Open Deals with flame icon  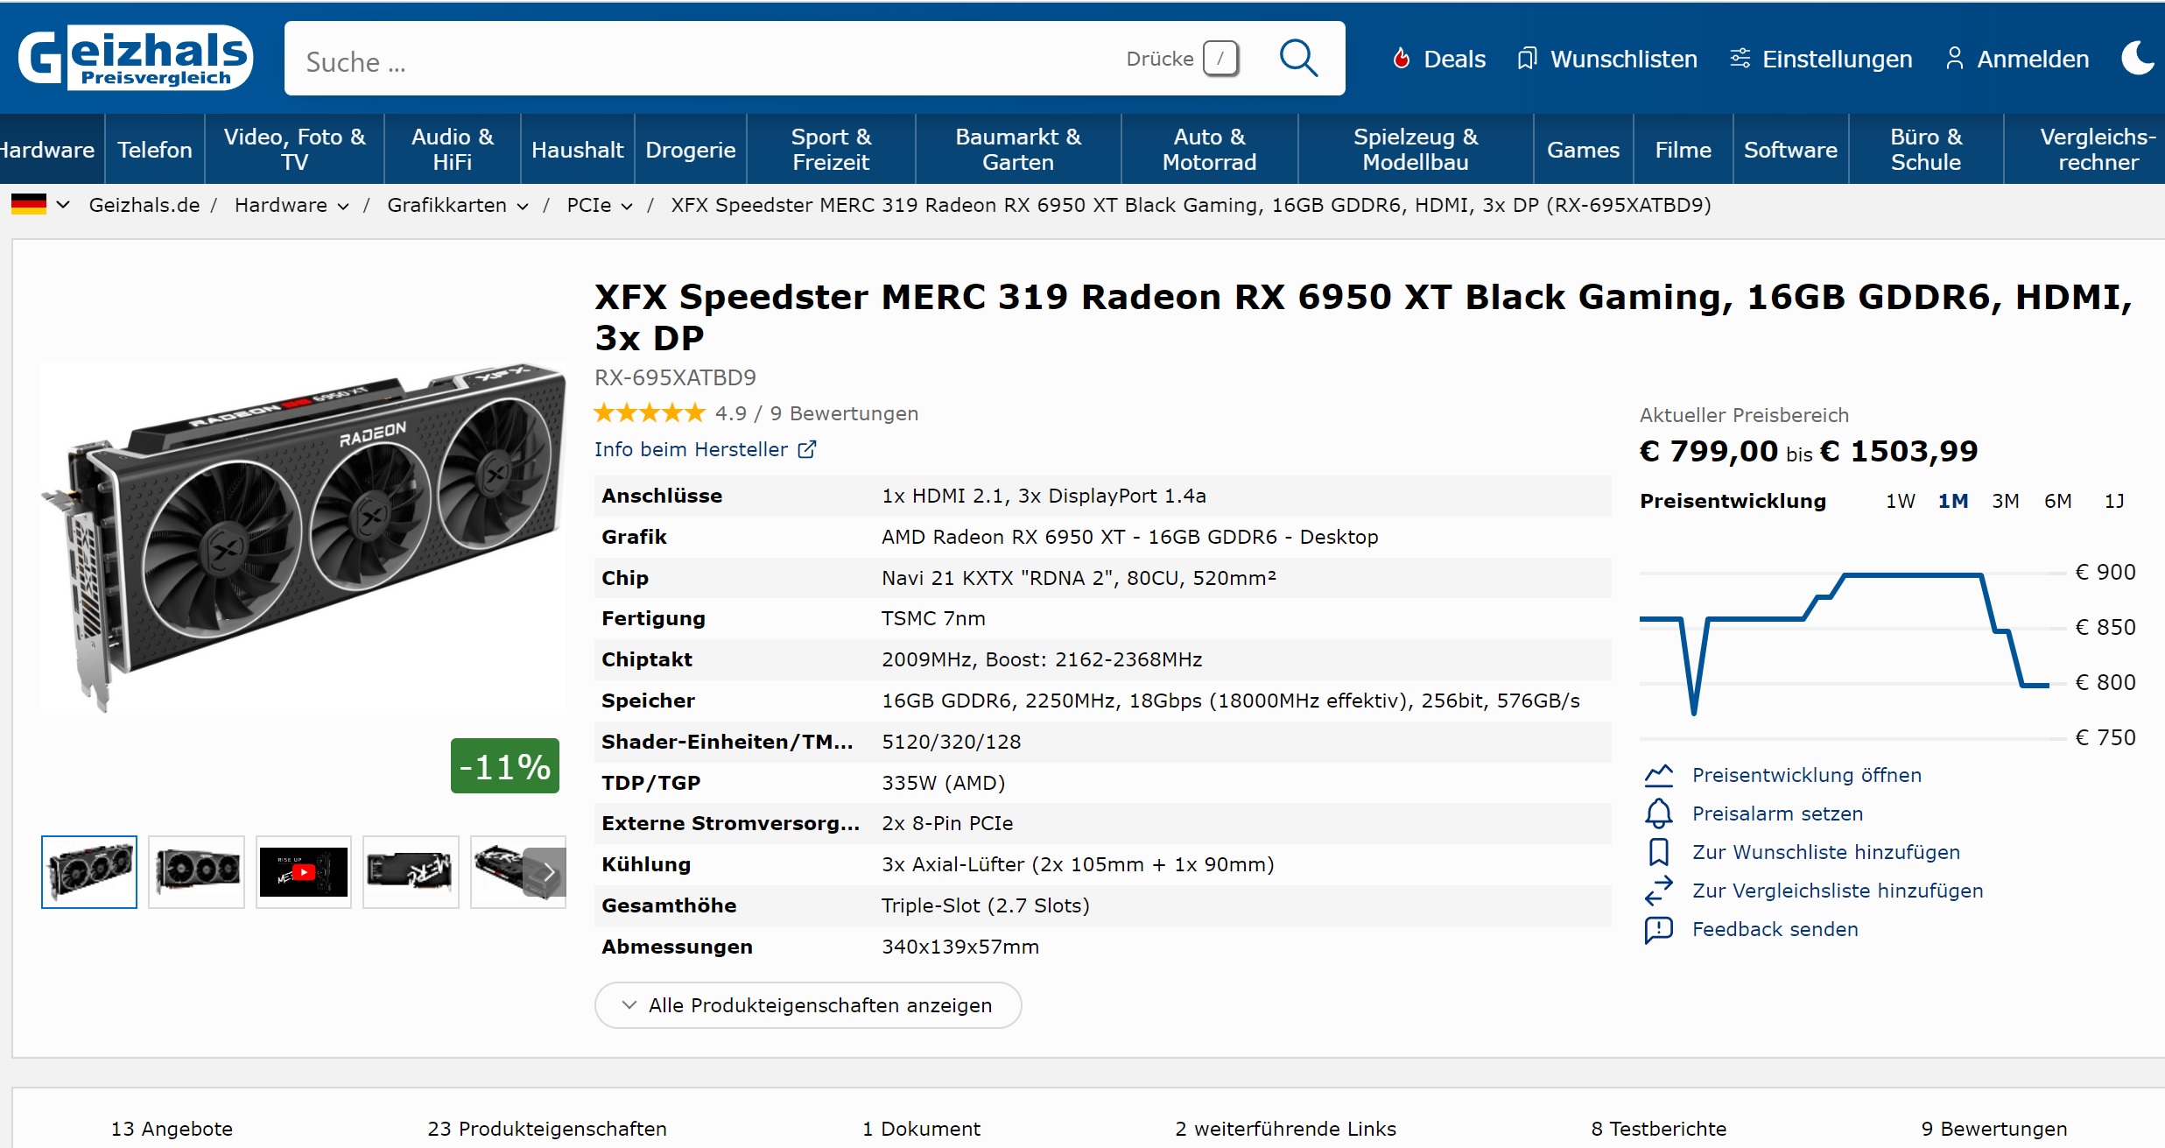[x=1402, y=59]
